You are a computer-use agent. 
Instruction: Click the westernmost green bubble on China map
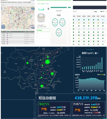point(27,63)
